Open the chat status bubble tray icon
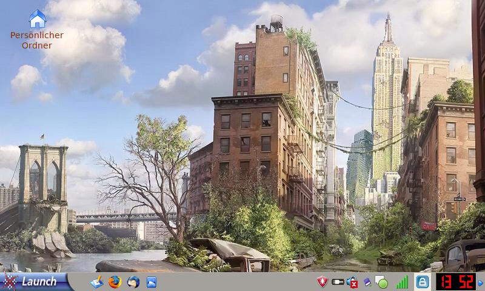The height and width of the screenshot is (291, 485). point(381,282)
